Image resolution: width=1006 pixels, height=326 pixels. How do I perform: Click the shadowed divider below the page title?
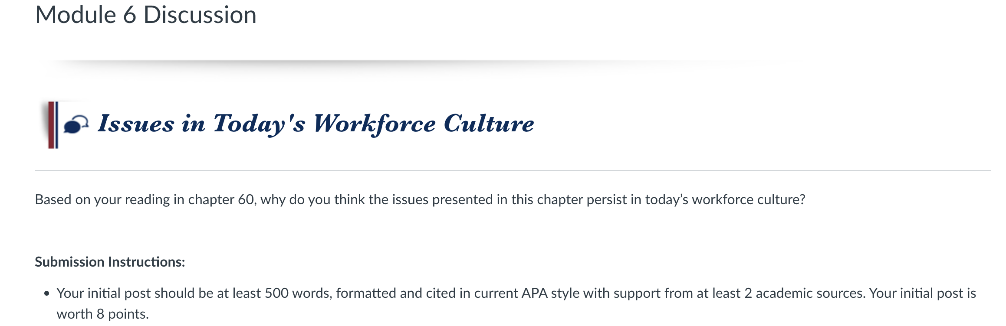tap(417, 64)
